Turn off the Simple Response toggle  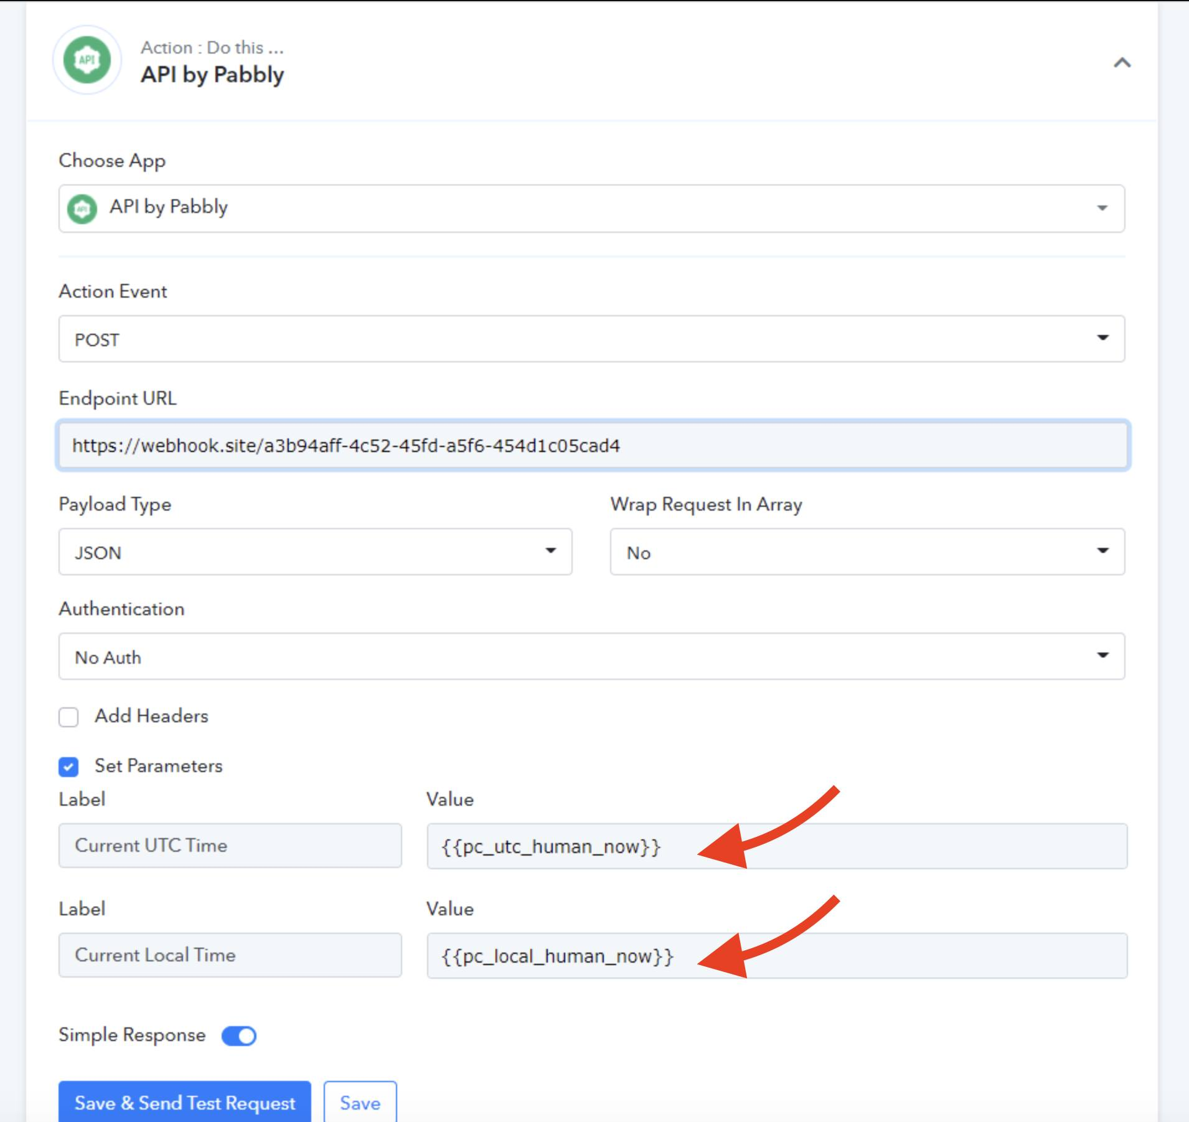click(239, 1035)
